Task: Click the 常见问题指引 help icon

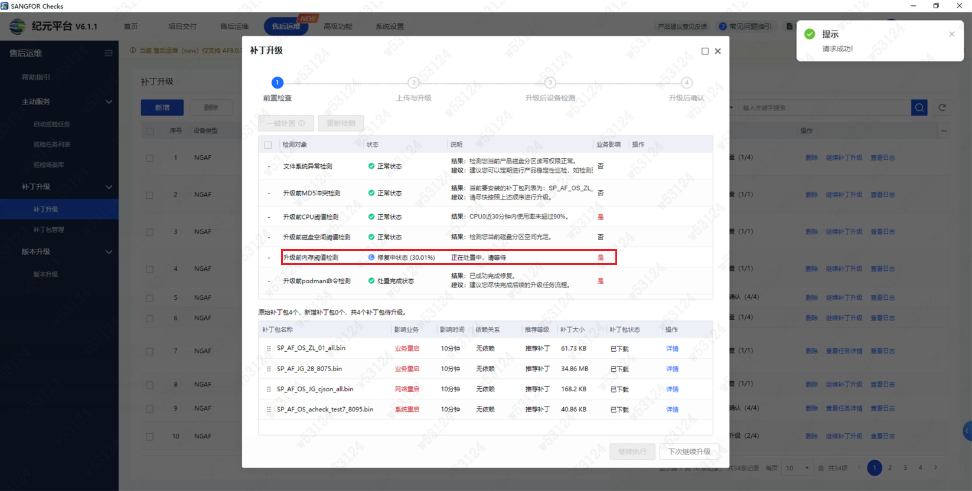Action: [x=722, y=27]
